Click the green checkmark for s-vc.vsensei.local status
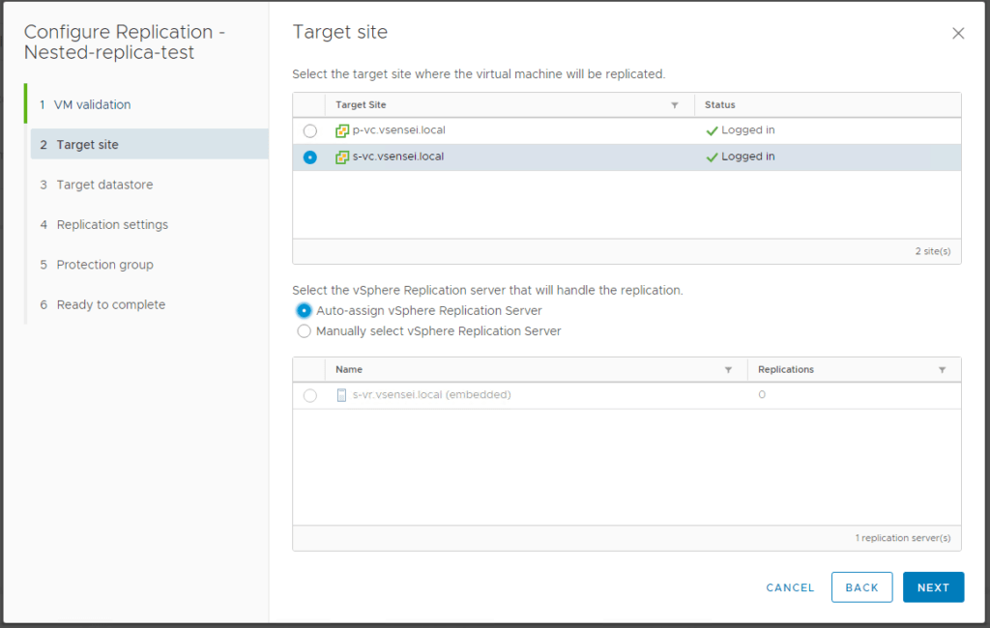Viewport: 990px width, 628px height. (x=712, y=157)
